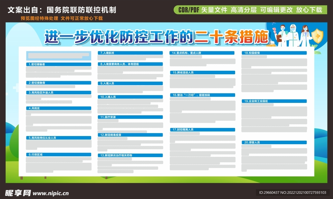Select the "11.医疗资源" heading
Viewport: 333px width, 199px height.
[130, 117]
